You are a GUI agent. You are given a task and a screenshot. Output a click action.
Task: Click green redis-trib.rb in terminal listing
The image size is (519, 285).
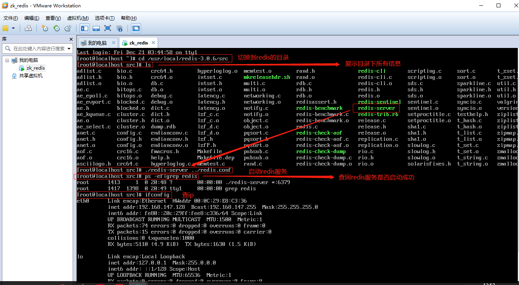point(378,114)
